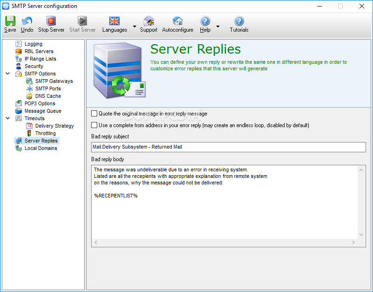Open the Languages dropdown arrow

tap(134, 27)
